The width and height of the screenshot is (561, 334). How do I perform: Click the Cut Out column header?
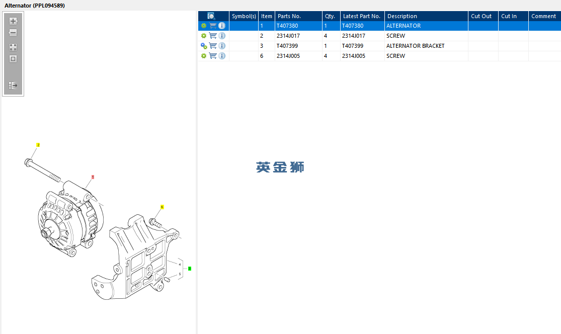483,16
